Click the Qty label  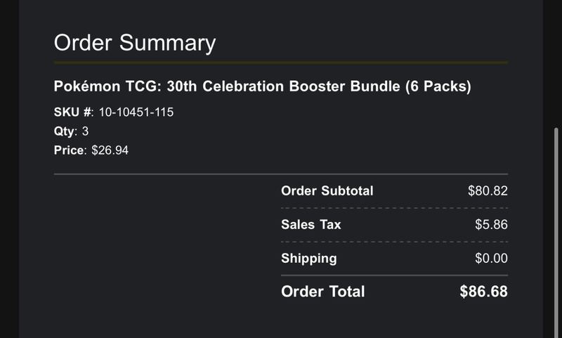(65, 131)
